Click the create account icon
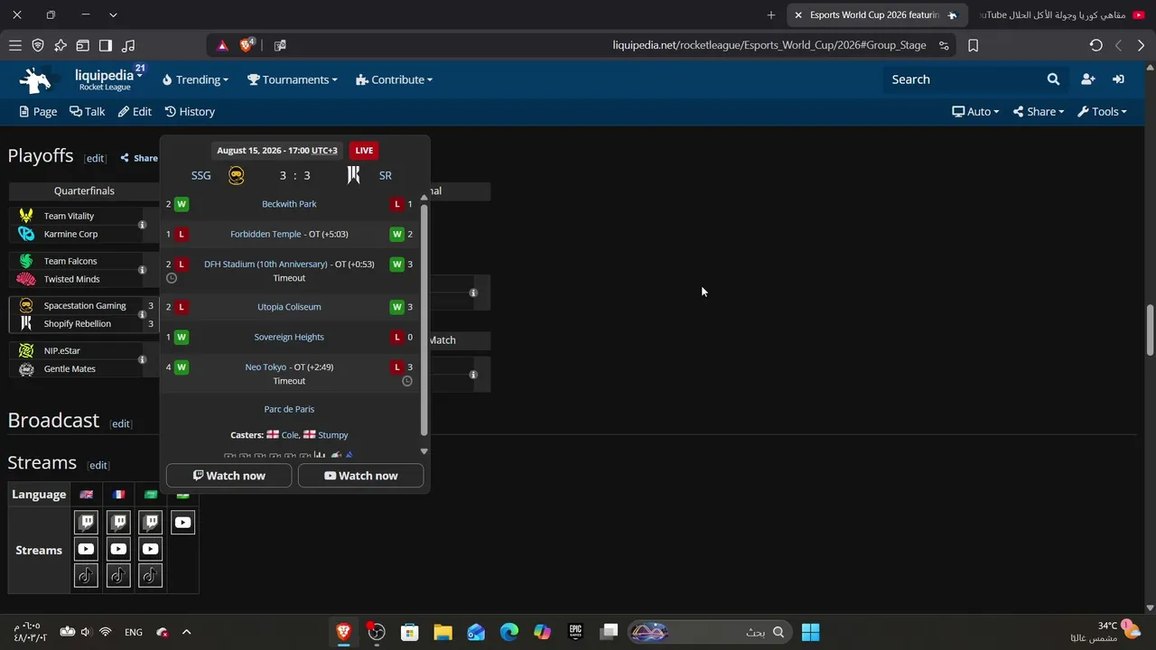 coord(1087,79)
